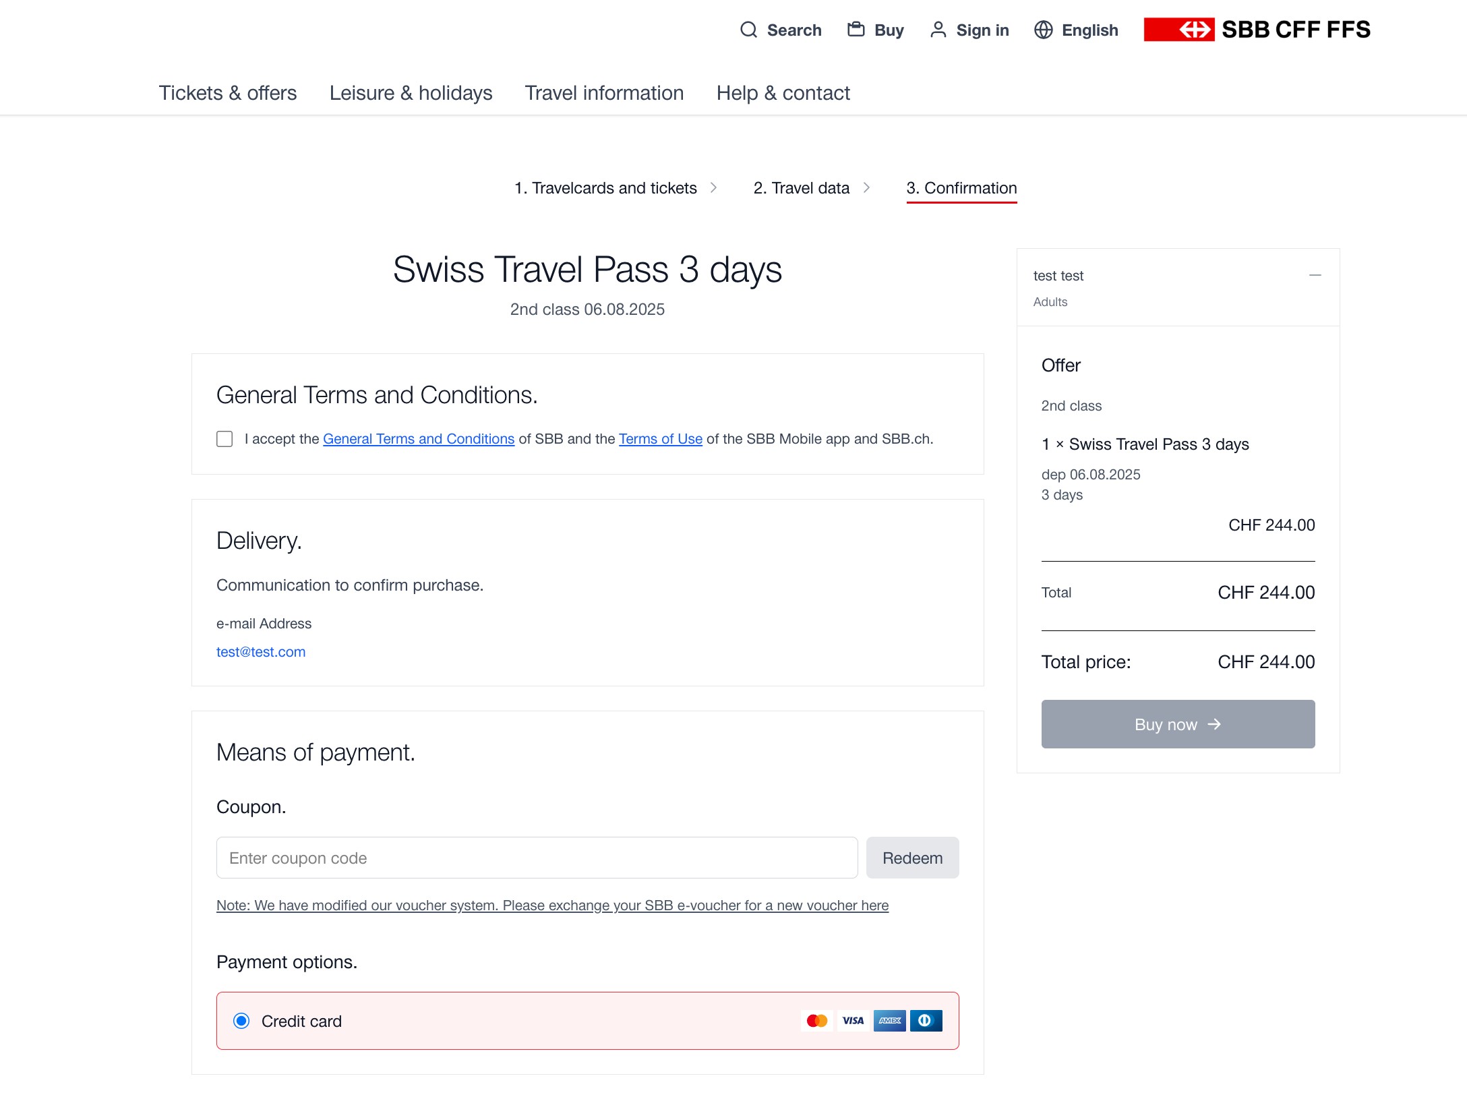Screen dimensions: 1467x1099
Task: Click the Credit card label
Action: (301, 1021)
